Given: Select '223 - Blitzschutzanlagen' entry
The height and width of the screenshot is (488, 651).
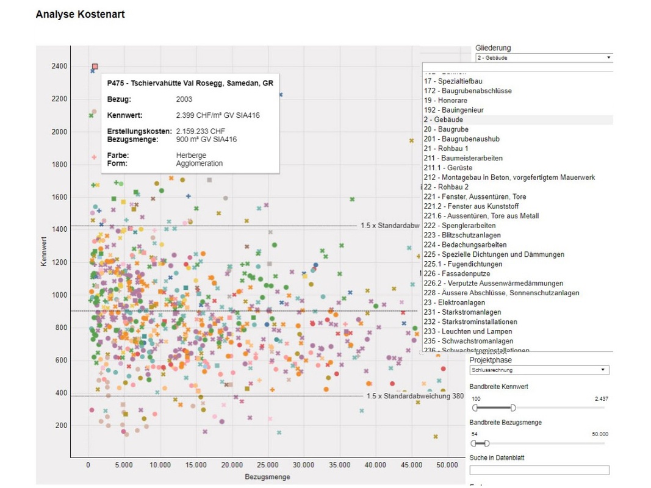Looking at the screenshot, I should pos(517,235).
